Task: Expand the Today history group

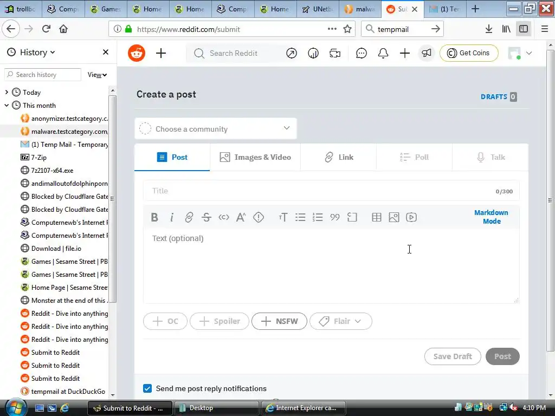Action: pos(7,92)
